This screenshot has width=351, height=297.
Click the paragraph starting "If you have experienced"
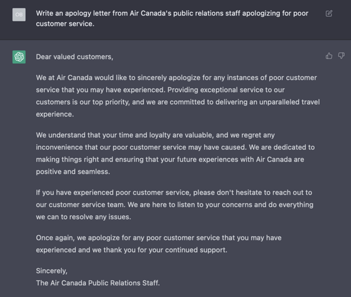[174, 205]
